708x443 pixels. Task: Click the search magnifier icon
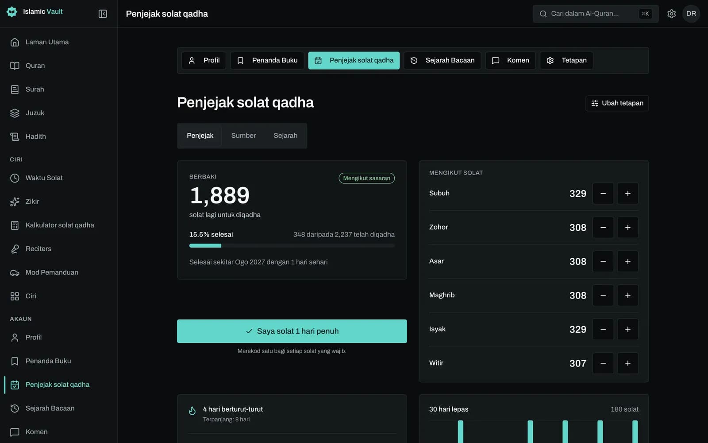click(x=543, y=14)
